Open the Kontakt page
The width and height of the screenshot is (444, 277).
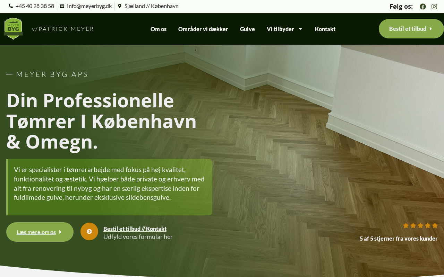click(x=325, y=29)
